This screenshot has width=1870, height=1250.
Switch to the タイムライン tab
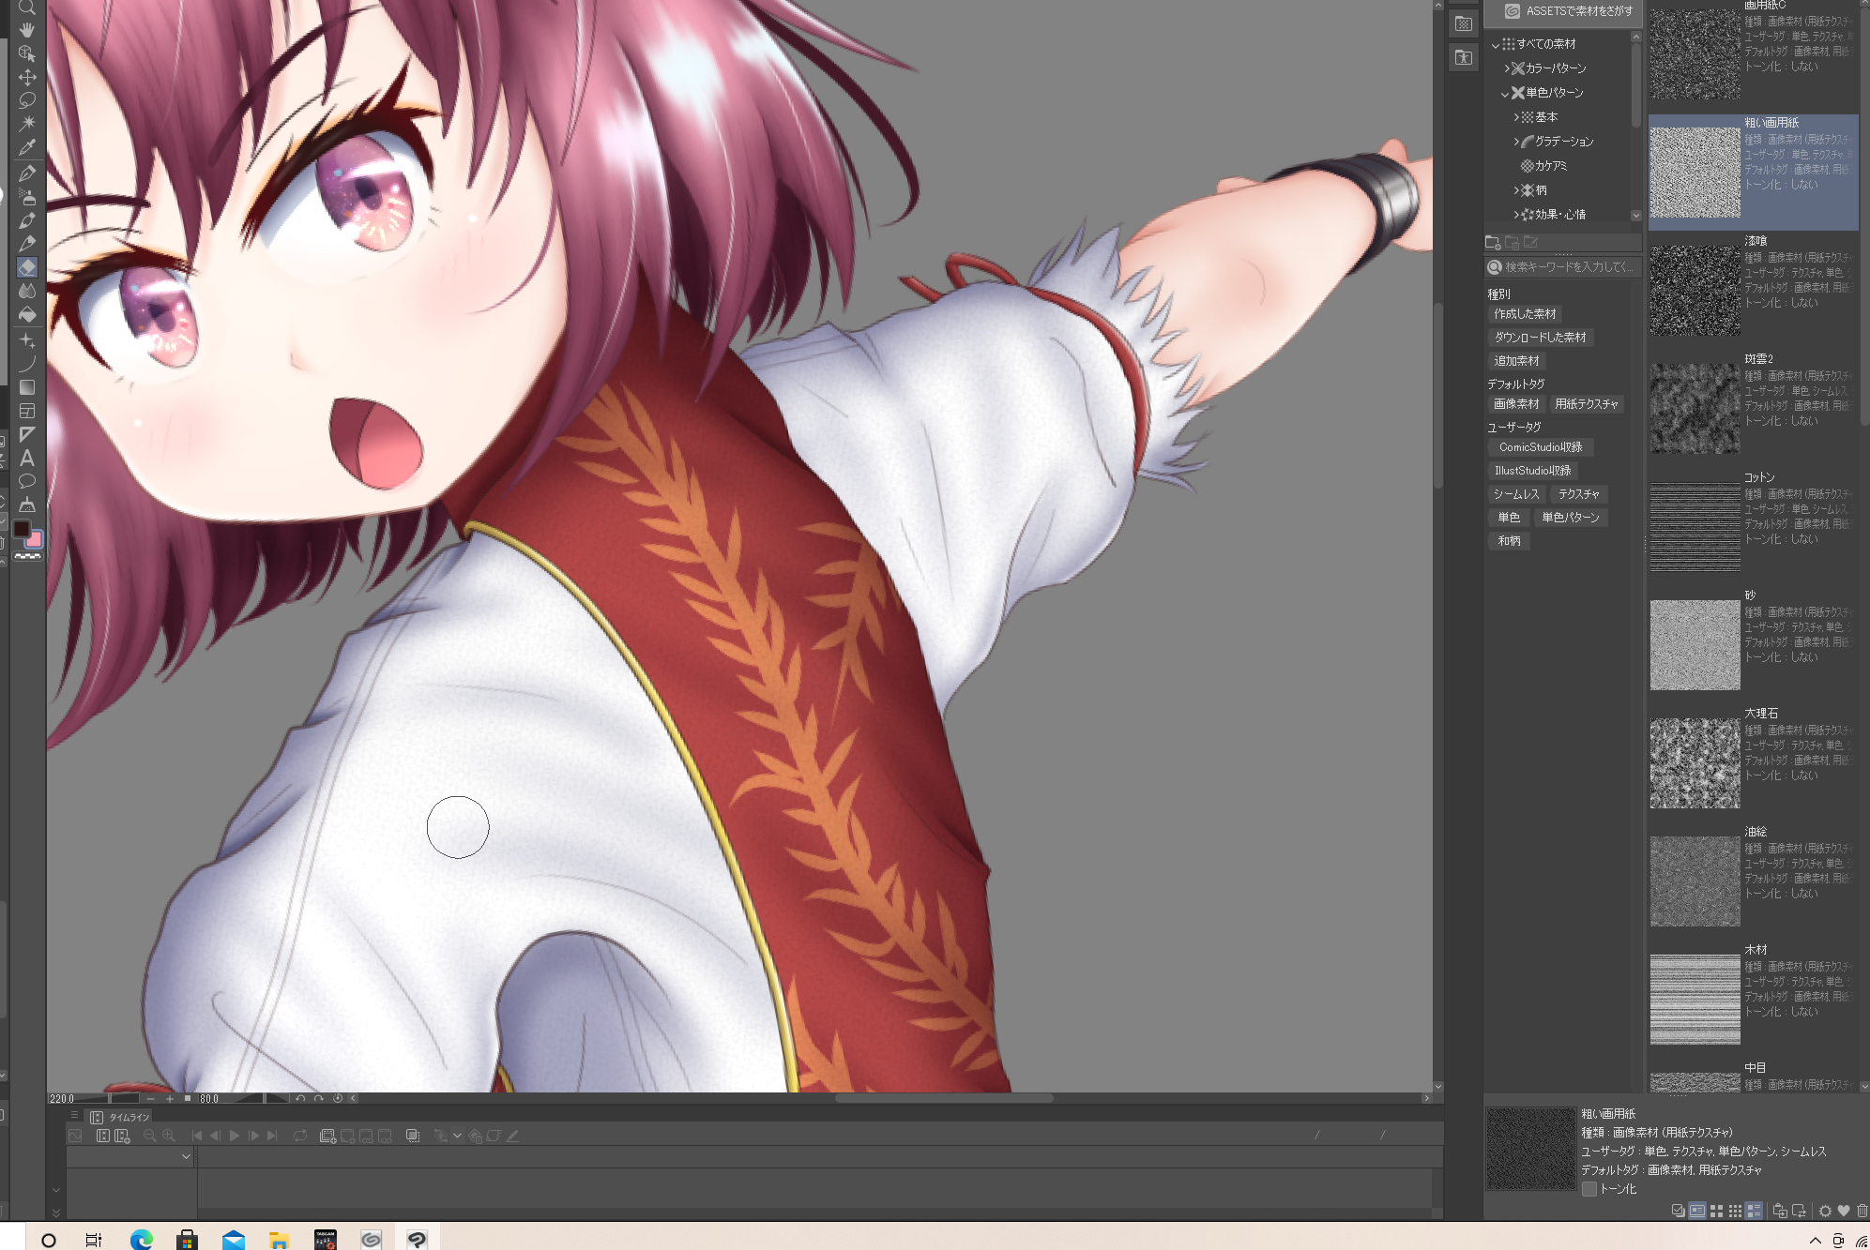pos(120,1117)
